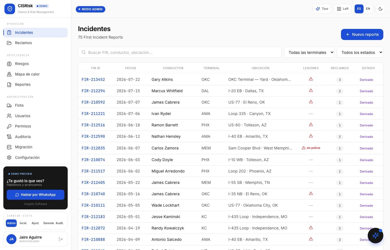
Task: Click conductor name Wade Lockhart
Action: pos(165,205)
